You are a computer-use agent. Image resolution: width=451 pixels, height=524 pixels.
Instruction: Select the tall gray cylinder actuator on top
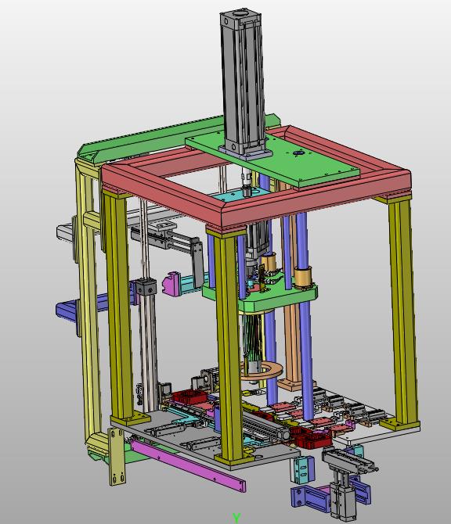click(x=243, y=84)
